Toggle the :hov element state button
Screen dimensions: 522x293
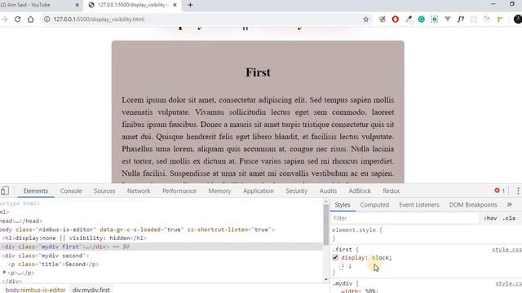(490, 218)
